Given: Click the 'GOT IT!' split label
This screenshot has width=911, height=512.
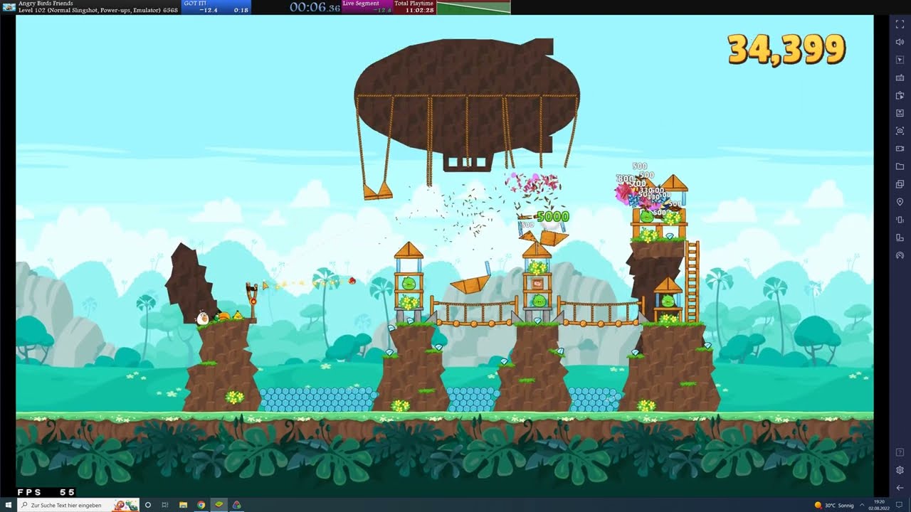Looking at the screenshot, I should tap(195, 4).
